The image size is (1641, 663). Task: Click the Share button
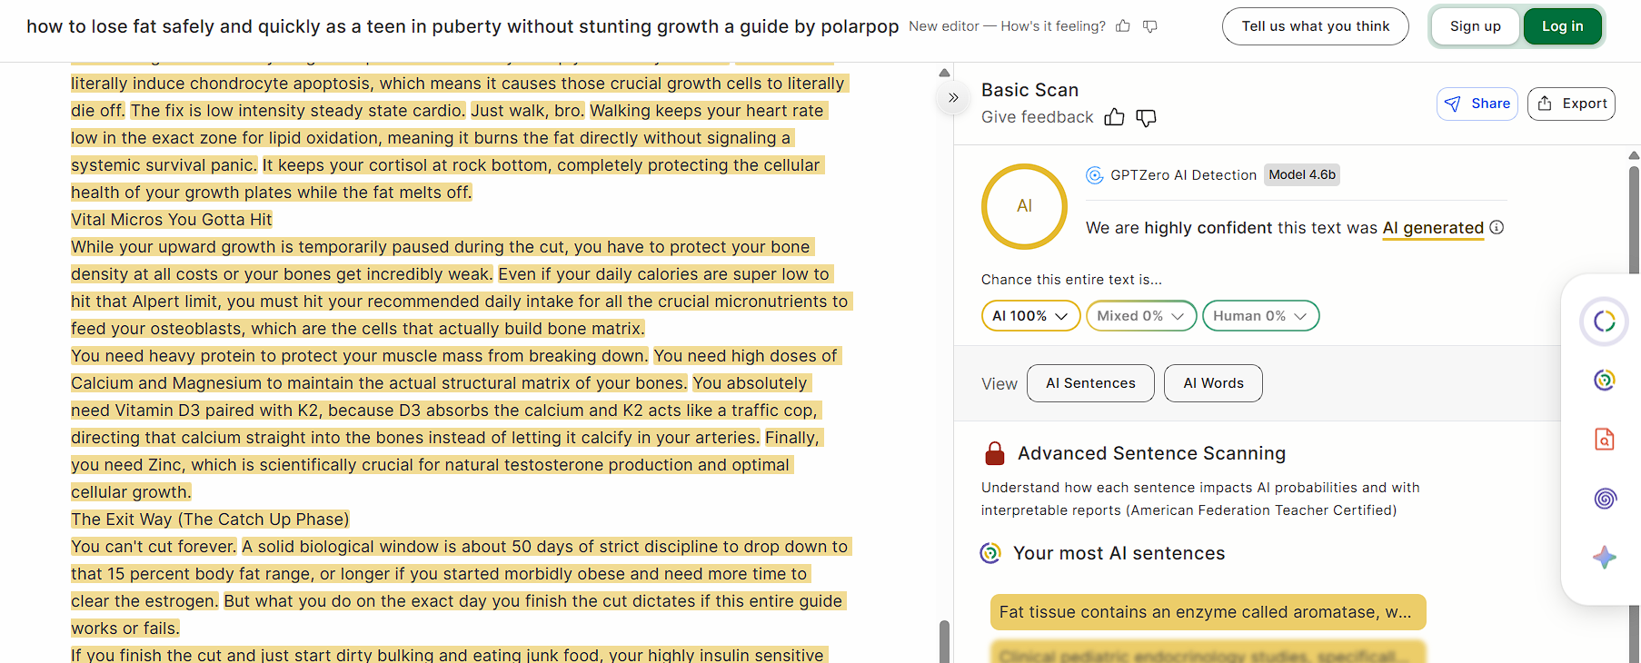click(1477, 104)
